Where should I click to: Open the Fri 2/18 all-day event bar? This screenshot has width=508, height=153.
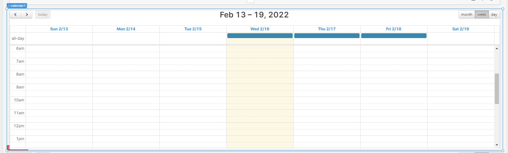[394, 36]
